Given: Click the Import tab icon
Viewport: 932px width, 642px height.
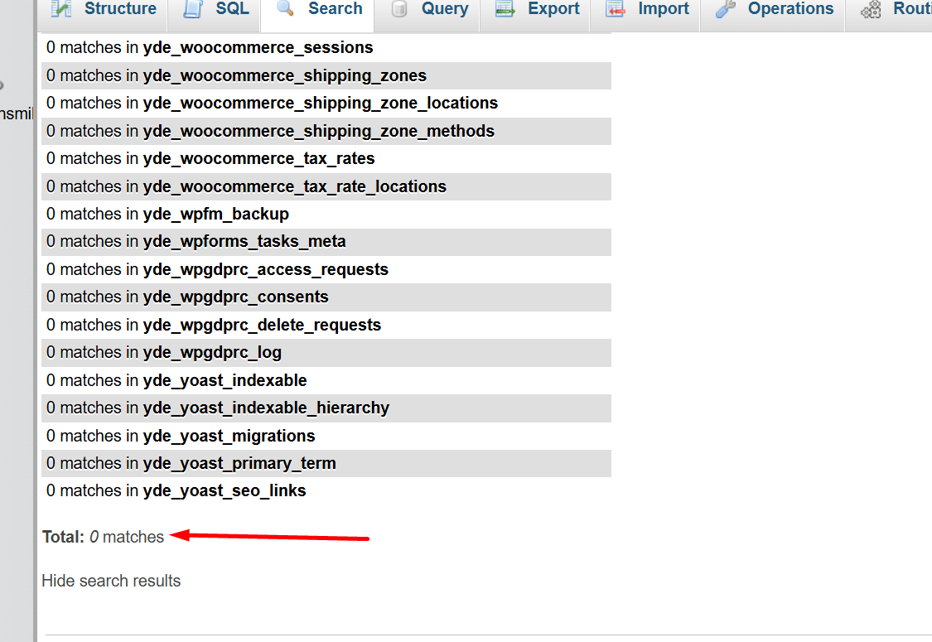Looking at the screenshot, I should [x=616, y=8].
